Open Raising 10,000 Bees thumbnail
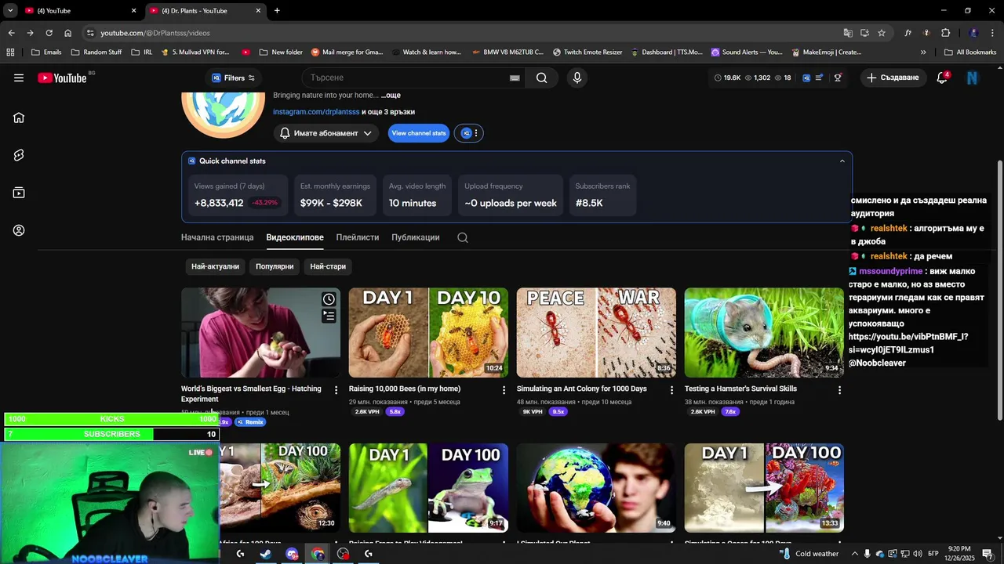This screenshot has height=564, width=1004. 428,332
